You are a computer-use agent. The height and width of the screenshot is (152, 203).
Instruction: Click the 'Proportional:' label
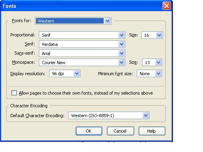(x=23, y=35)
